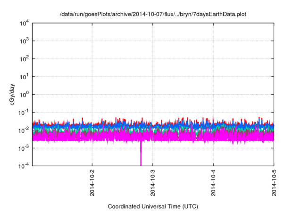This screenshot has width=302, height=211.
Task: Click the magenta downward spike before 2014-10-3
Action: pyautogui.click(x=141, y=154)
